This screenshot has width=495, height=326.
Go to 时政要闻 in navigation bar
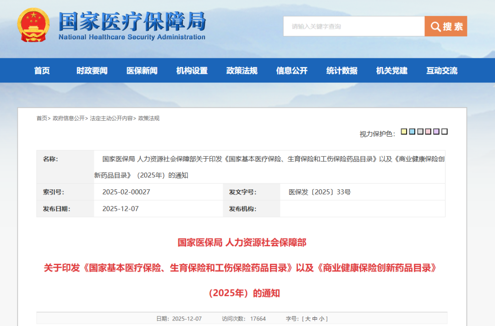click(x=92, y=71)
